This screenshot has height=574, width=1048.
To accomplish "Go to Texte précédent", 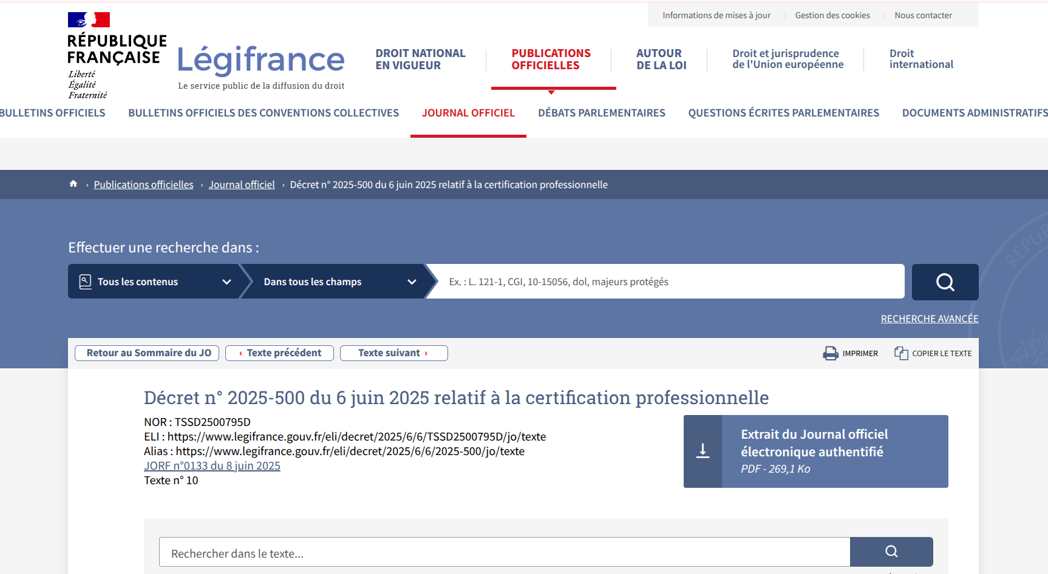I will tap(279, 353).
